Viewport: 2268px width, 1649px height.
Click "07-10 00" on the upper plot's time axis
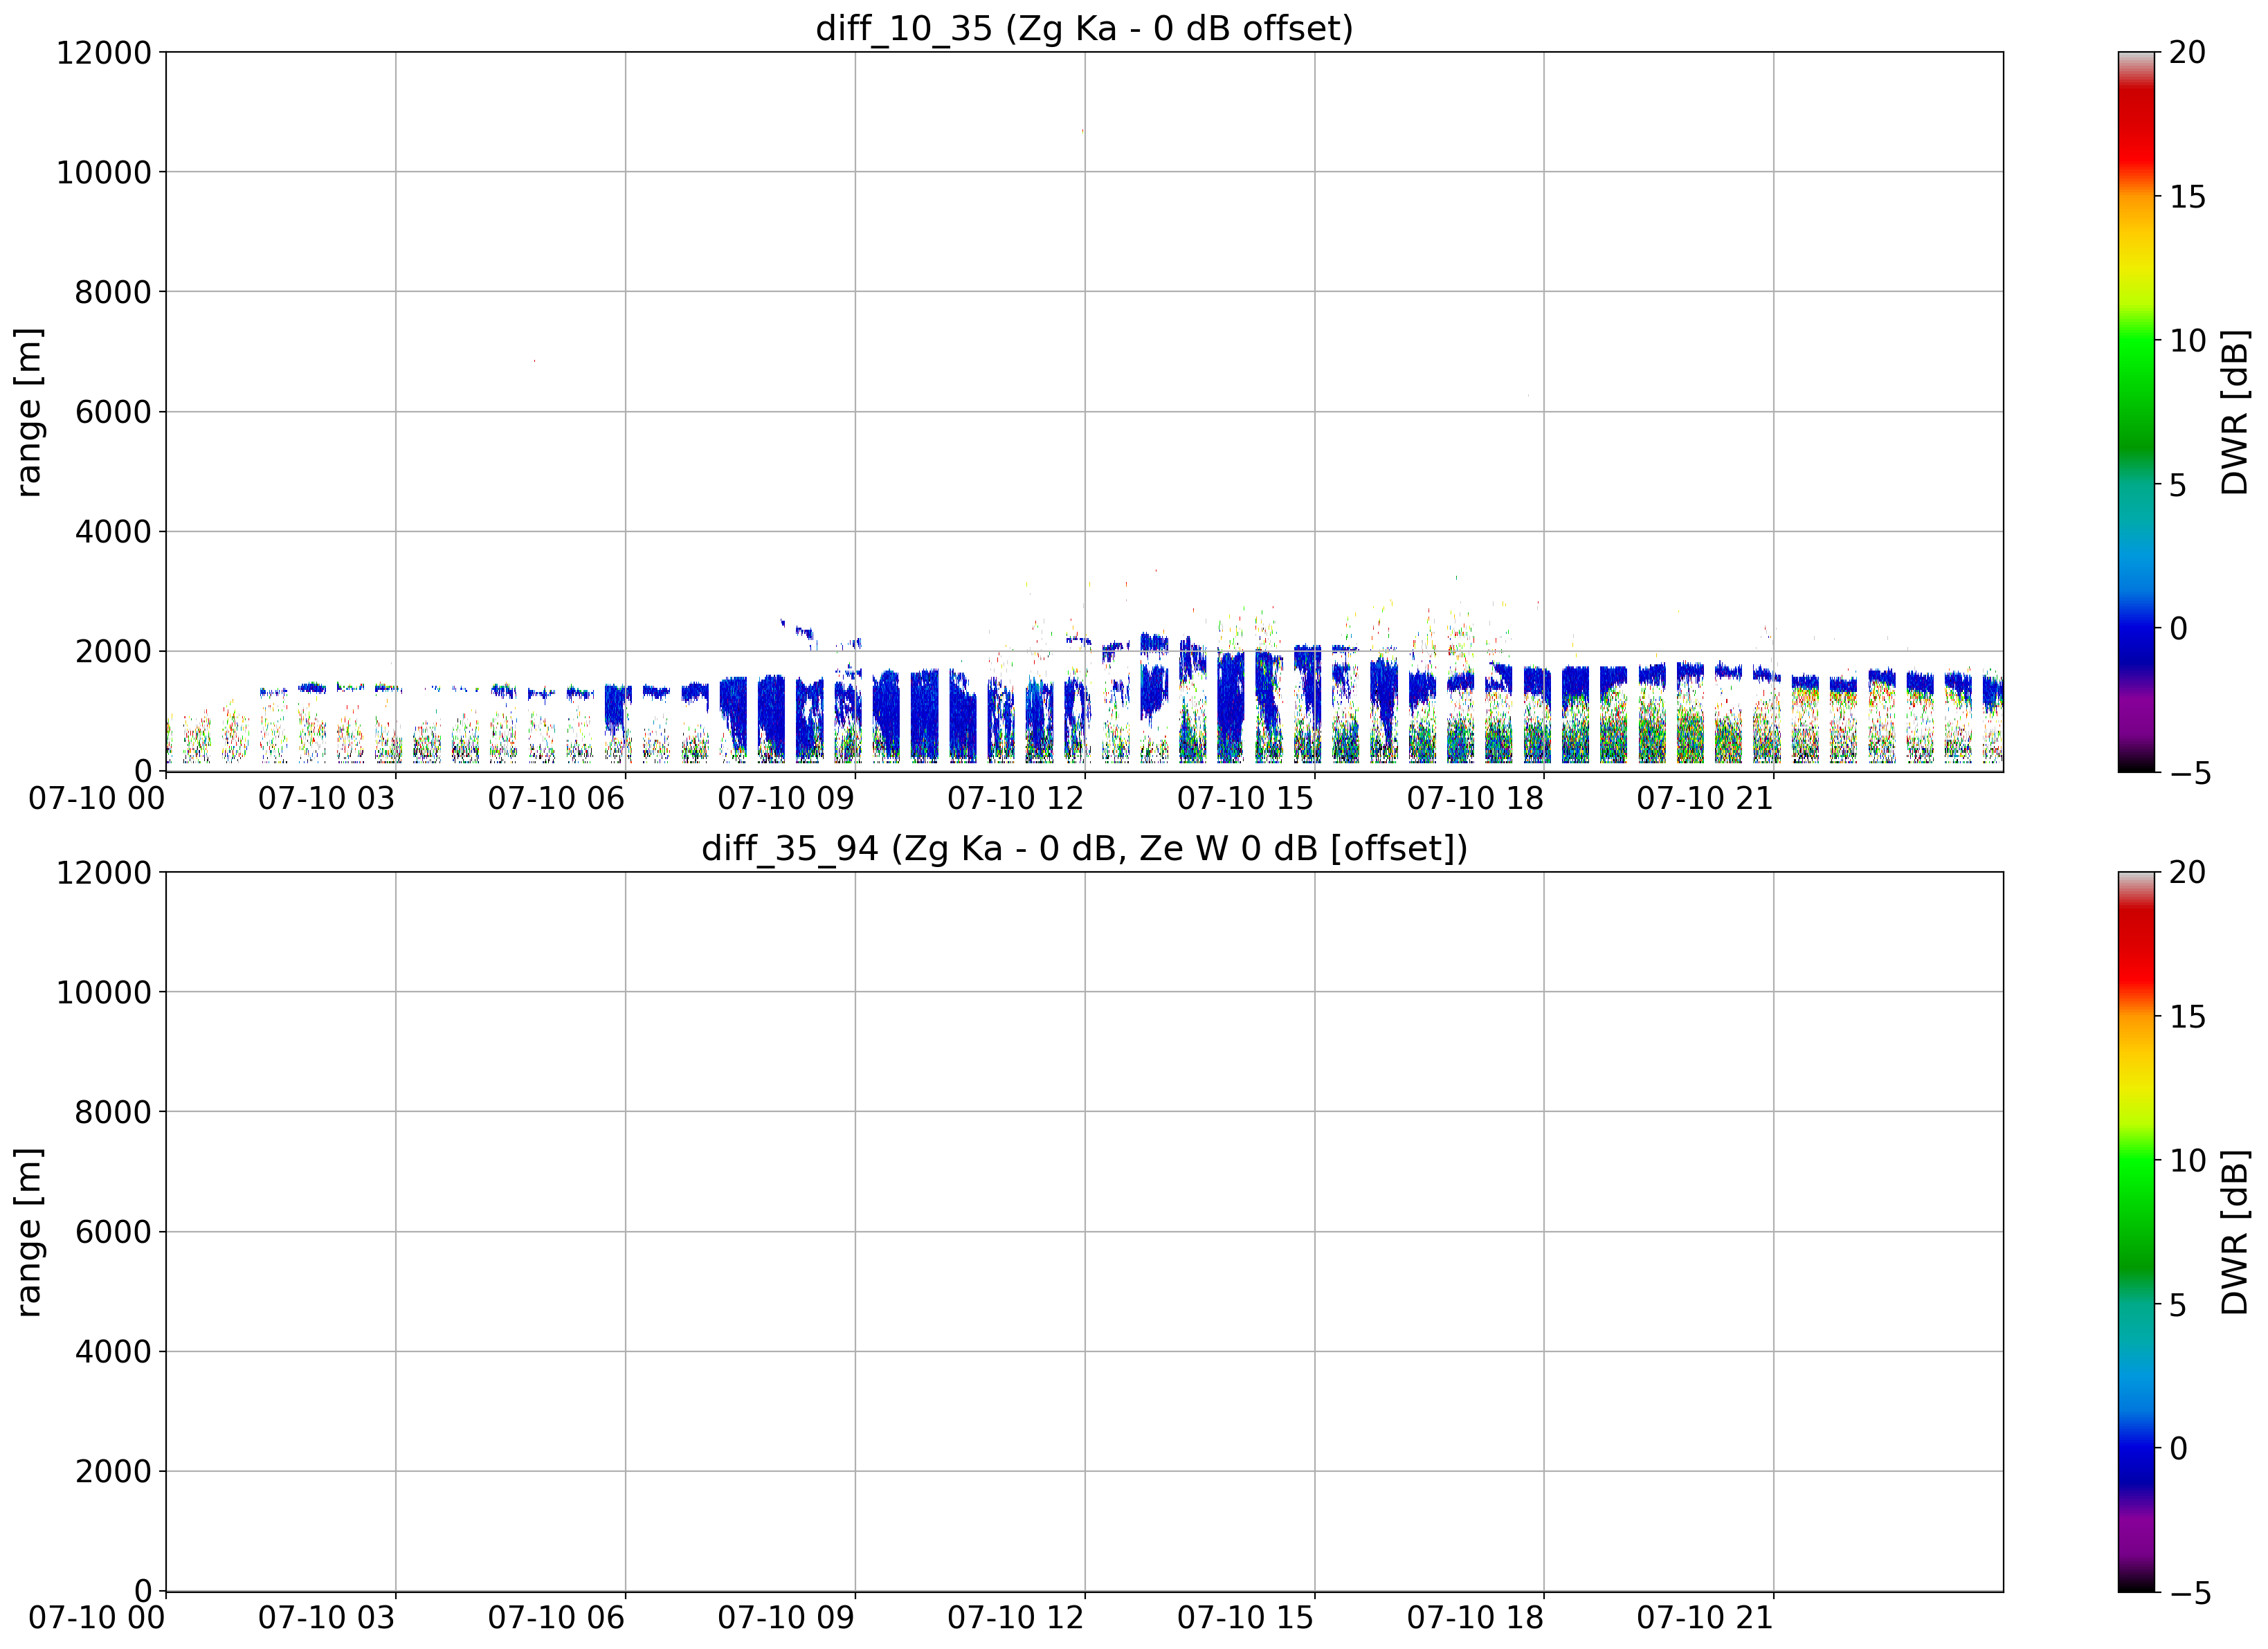97,798
